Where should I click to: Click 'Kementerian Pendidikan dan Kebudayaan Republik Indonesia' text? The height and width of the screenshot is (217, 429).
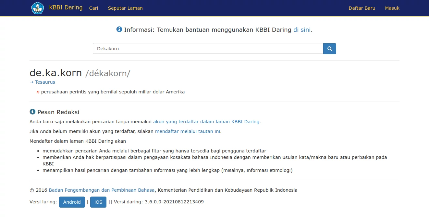point(227,190)
